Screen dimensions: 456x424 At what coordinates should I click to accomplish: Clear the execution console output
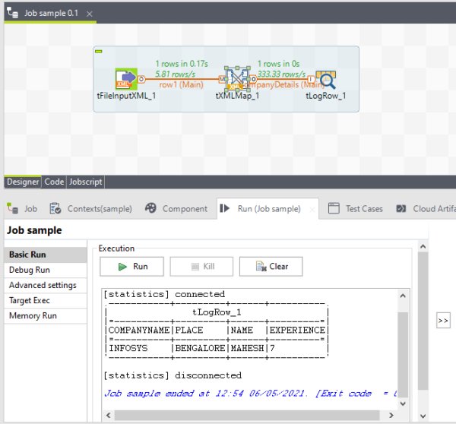[271, 267]
